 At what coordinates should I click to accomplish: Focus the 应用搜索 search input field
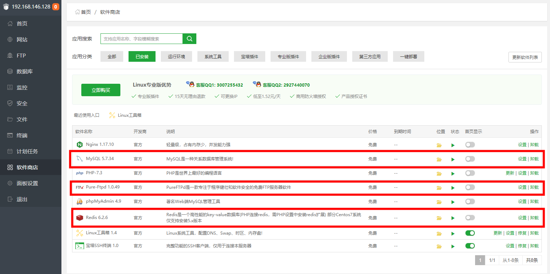[x=142, y=39]
